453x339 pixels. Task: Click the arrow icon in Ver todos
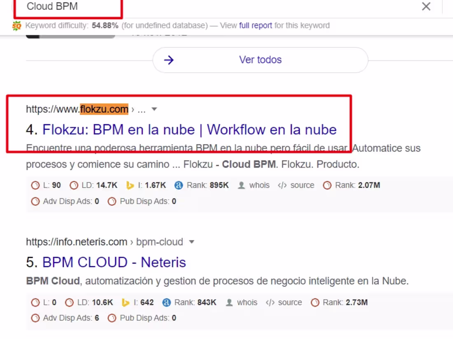pos(169,60)
